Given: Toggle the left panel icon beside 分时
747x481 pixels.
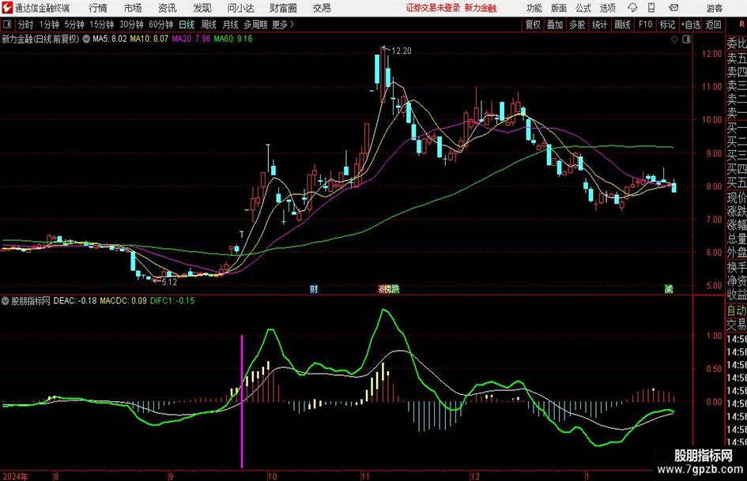Looking at the screenshot, I should (7, 24).
